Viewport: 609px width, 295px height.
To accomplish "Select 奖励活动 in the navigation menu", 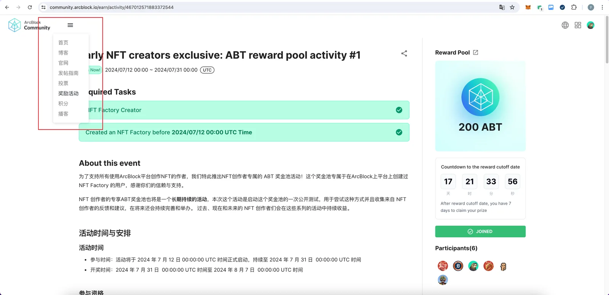I will pos(68,93).
